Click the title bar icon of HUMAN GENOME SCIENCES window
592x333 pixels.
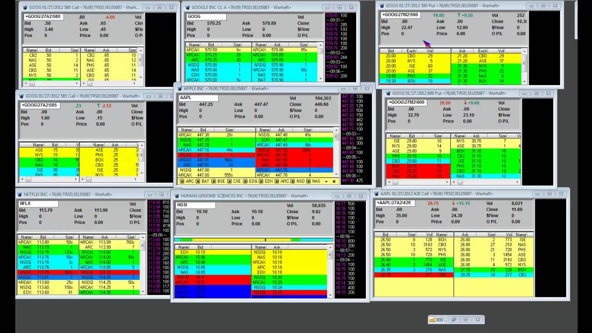[176, 196]
